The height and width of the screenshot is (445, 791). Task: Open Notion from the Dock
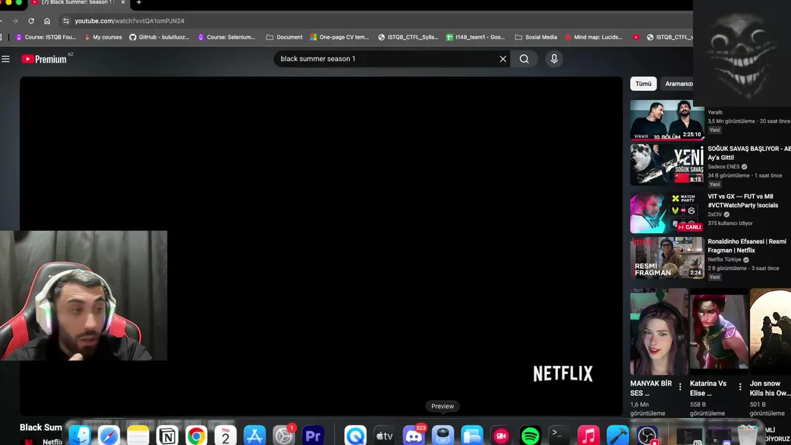pos(167,436)
